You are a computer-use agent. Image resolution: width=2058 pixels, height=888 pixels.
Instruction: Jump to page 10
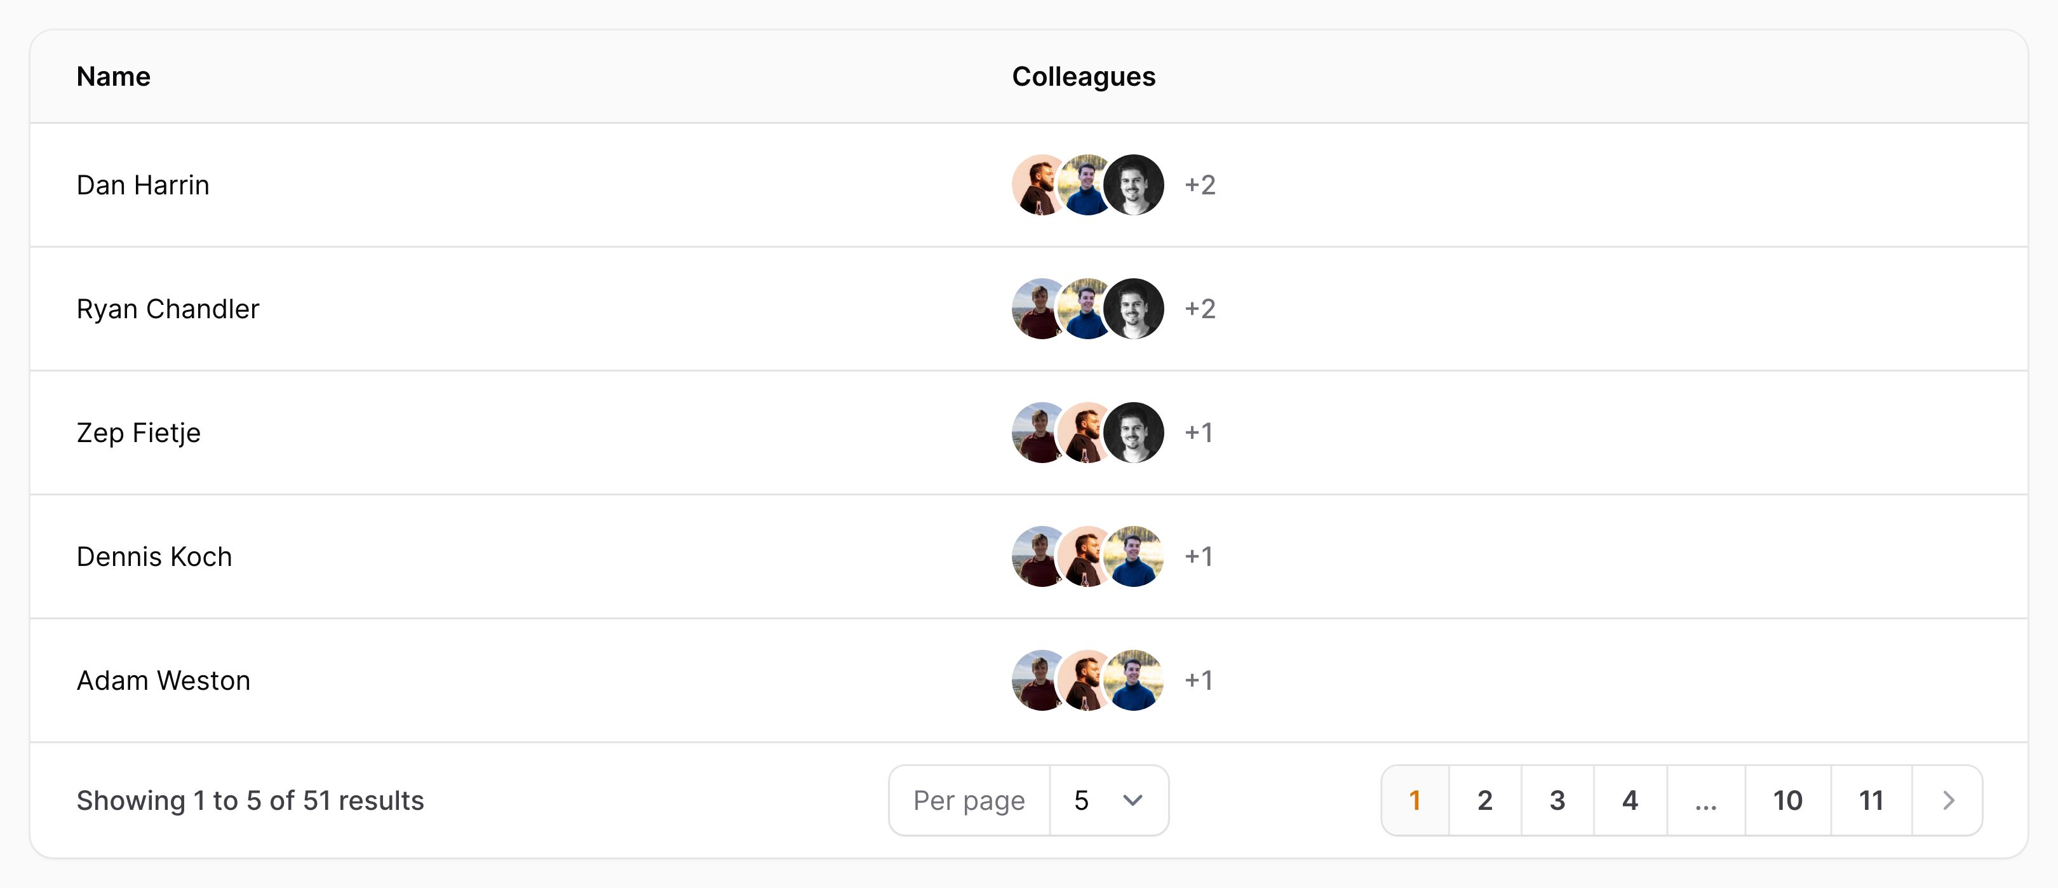pos(1788,800)
